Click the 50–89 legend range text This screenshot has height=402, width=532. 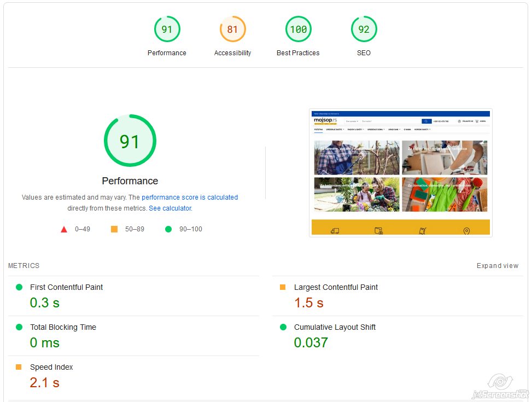click(135, 229)
